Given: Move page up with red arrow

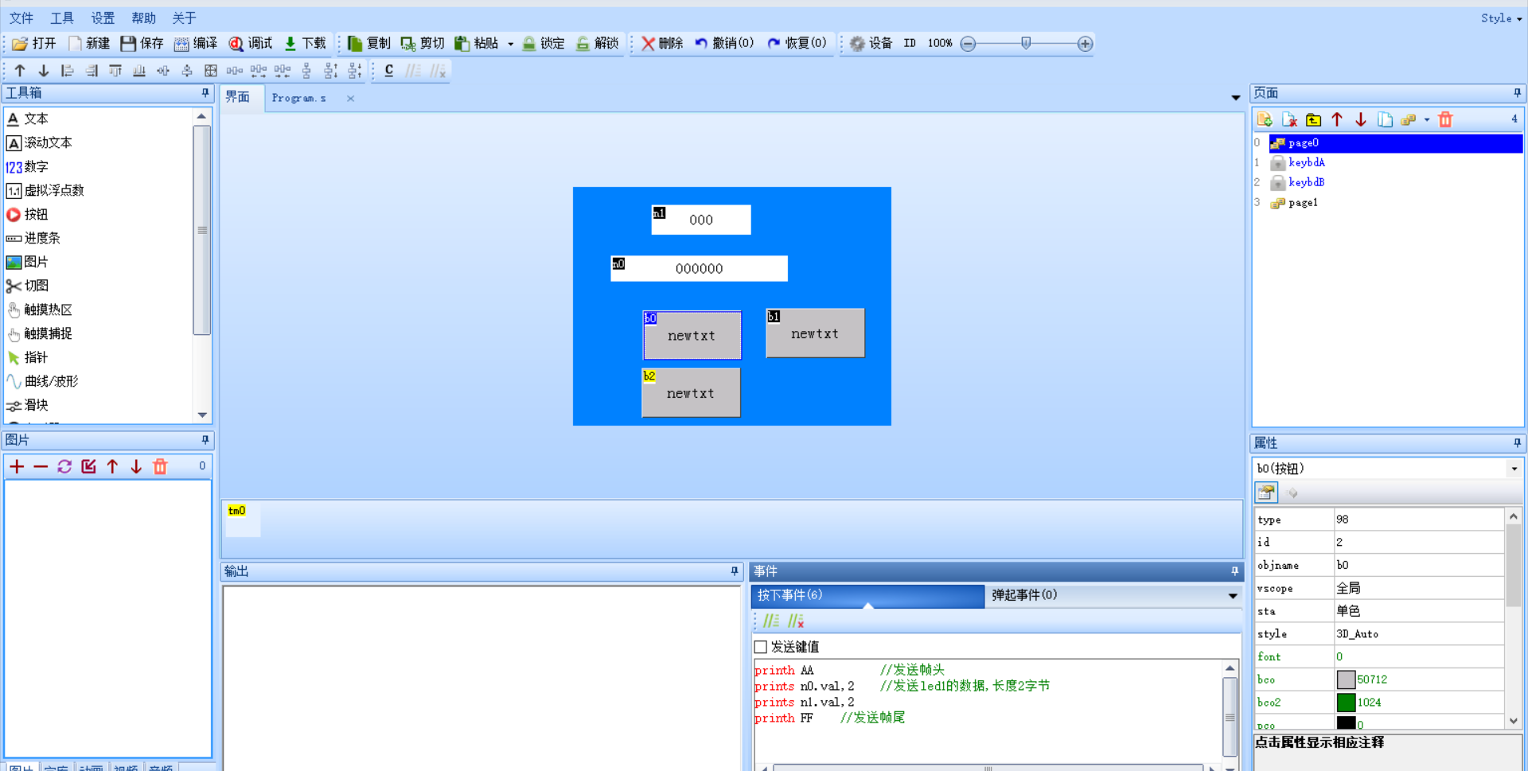Looking at the screenshot, I should [x=1337, y=119].
